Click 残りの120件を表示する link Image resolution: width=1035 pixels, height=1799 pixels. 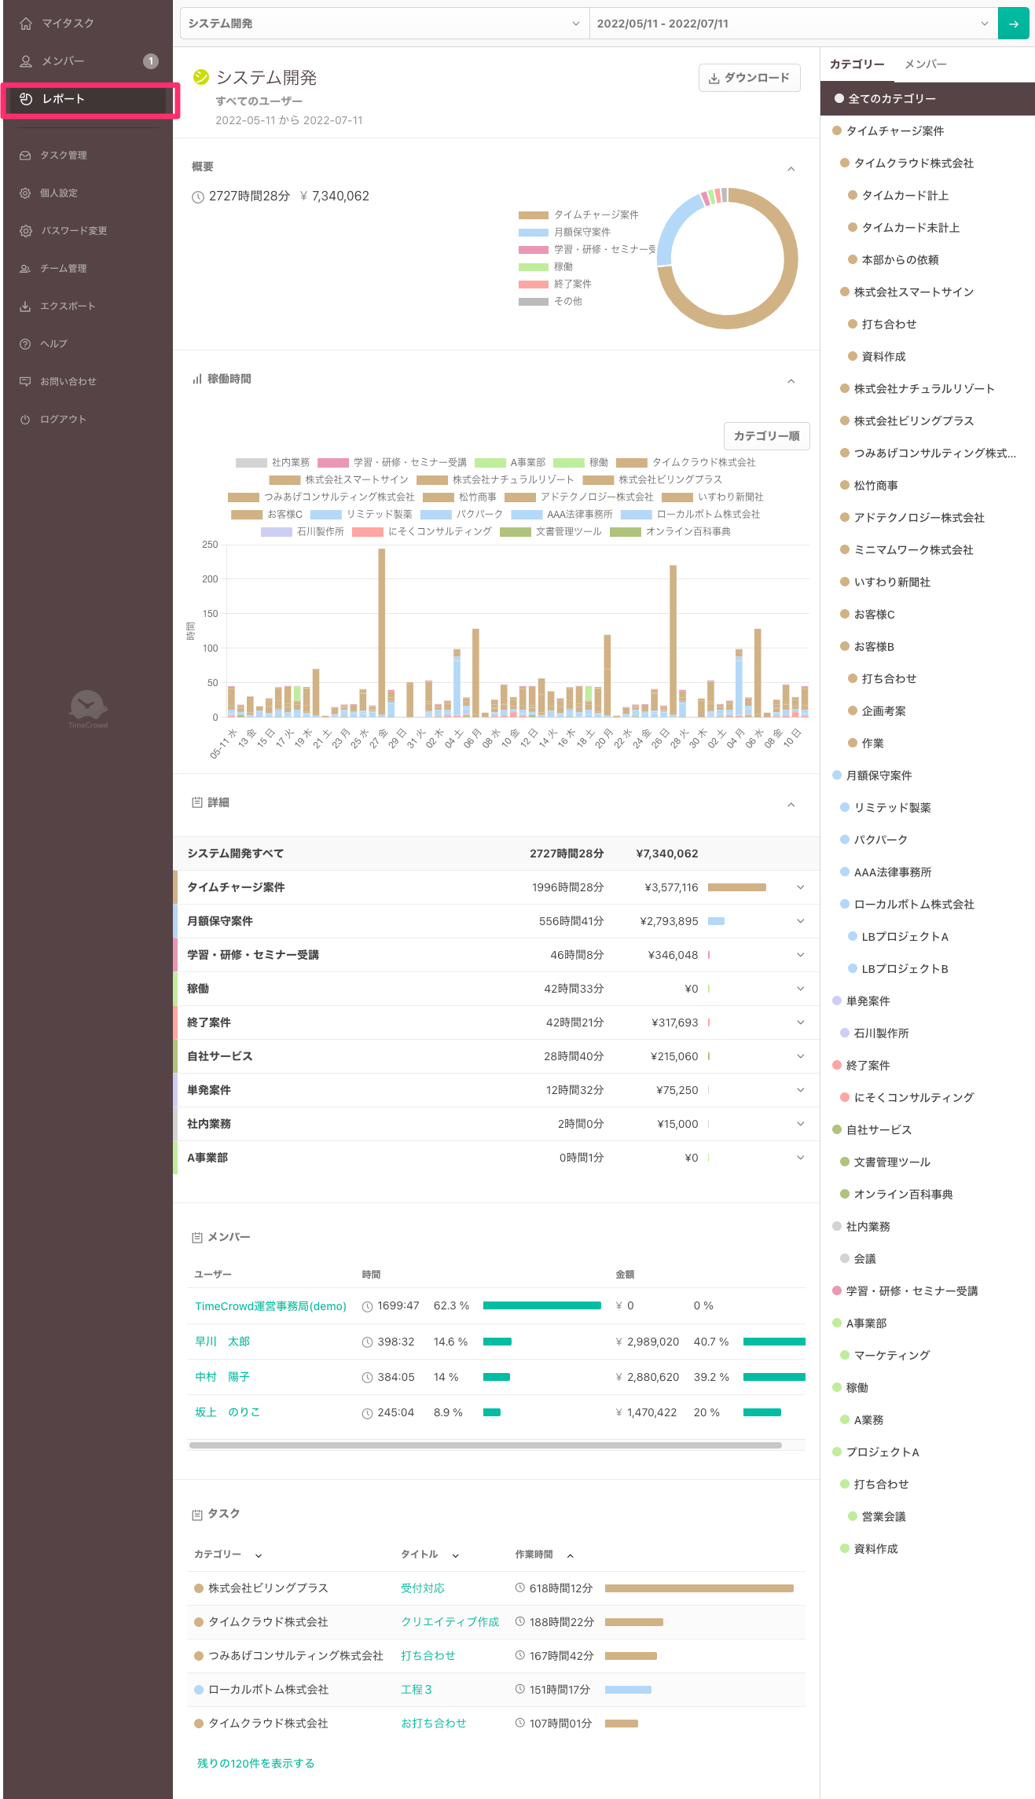(255, 1763)
